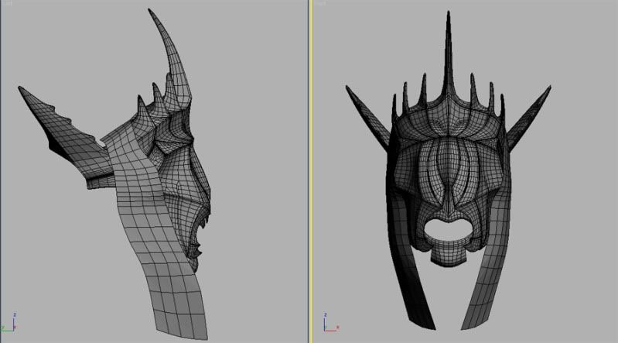This screenshot has width=618, height=343.
Task: Select the rear pointed fin in side view
Action: click(x=46, y=116)
